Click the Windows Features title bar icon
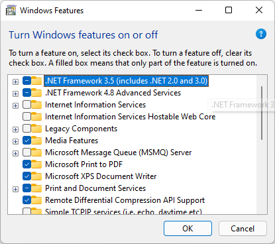 pyautogui.click(x=11, y=11)
